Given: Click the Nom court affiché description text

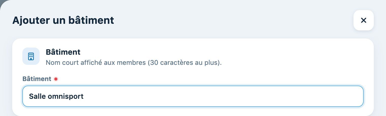Looking at the screenshot, I should 134,63.
